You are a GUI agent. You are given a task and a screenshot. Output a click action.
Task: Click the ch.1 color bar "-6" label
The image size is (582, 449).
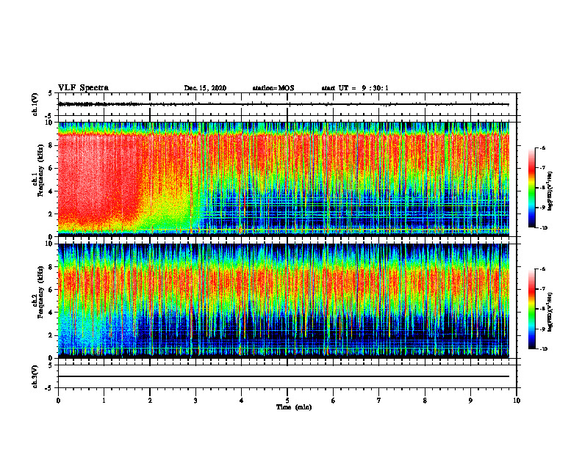(x=543, y=148)
